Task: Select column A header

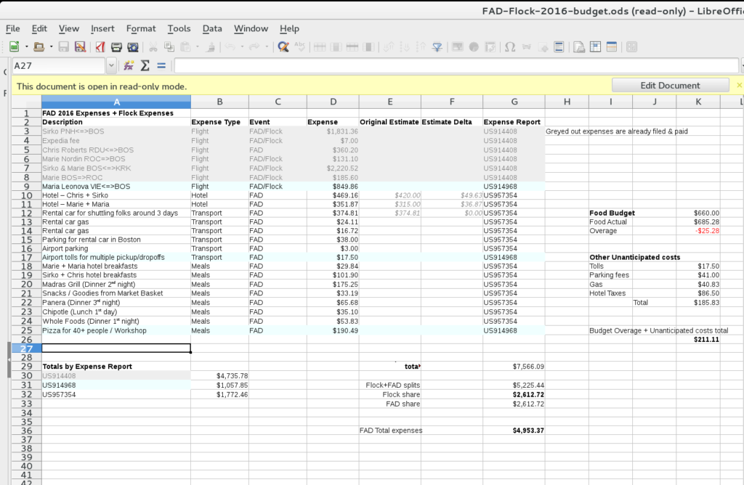Action: click(x=116, y=102)
